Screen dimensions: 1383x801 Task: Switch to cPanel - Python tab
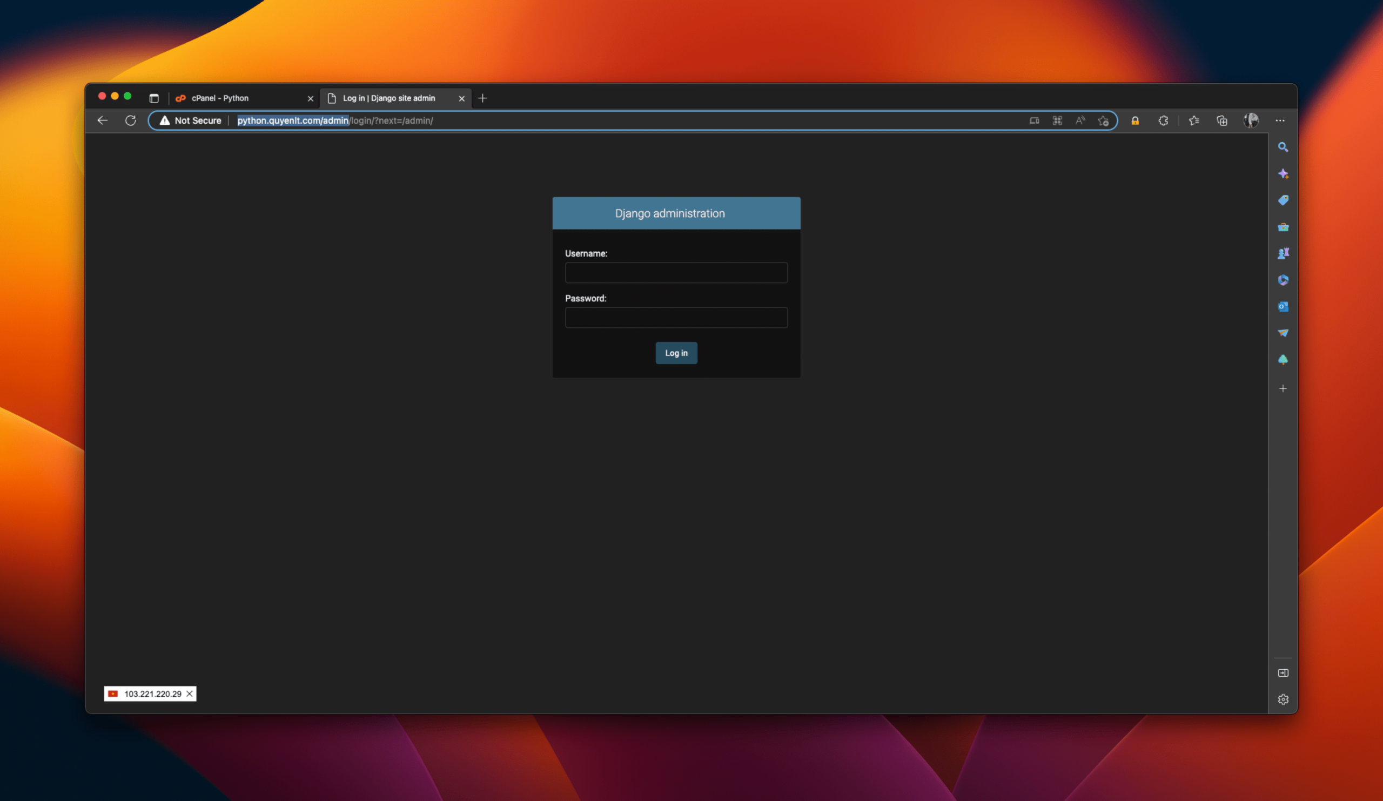click(x=241, y=98)
